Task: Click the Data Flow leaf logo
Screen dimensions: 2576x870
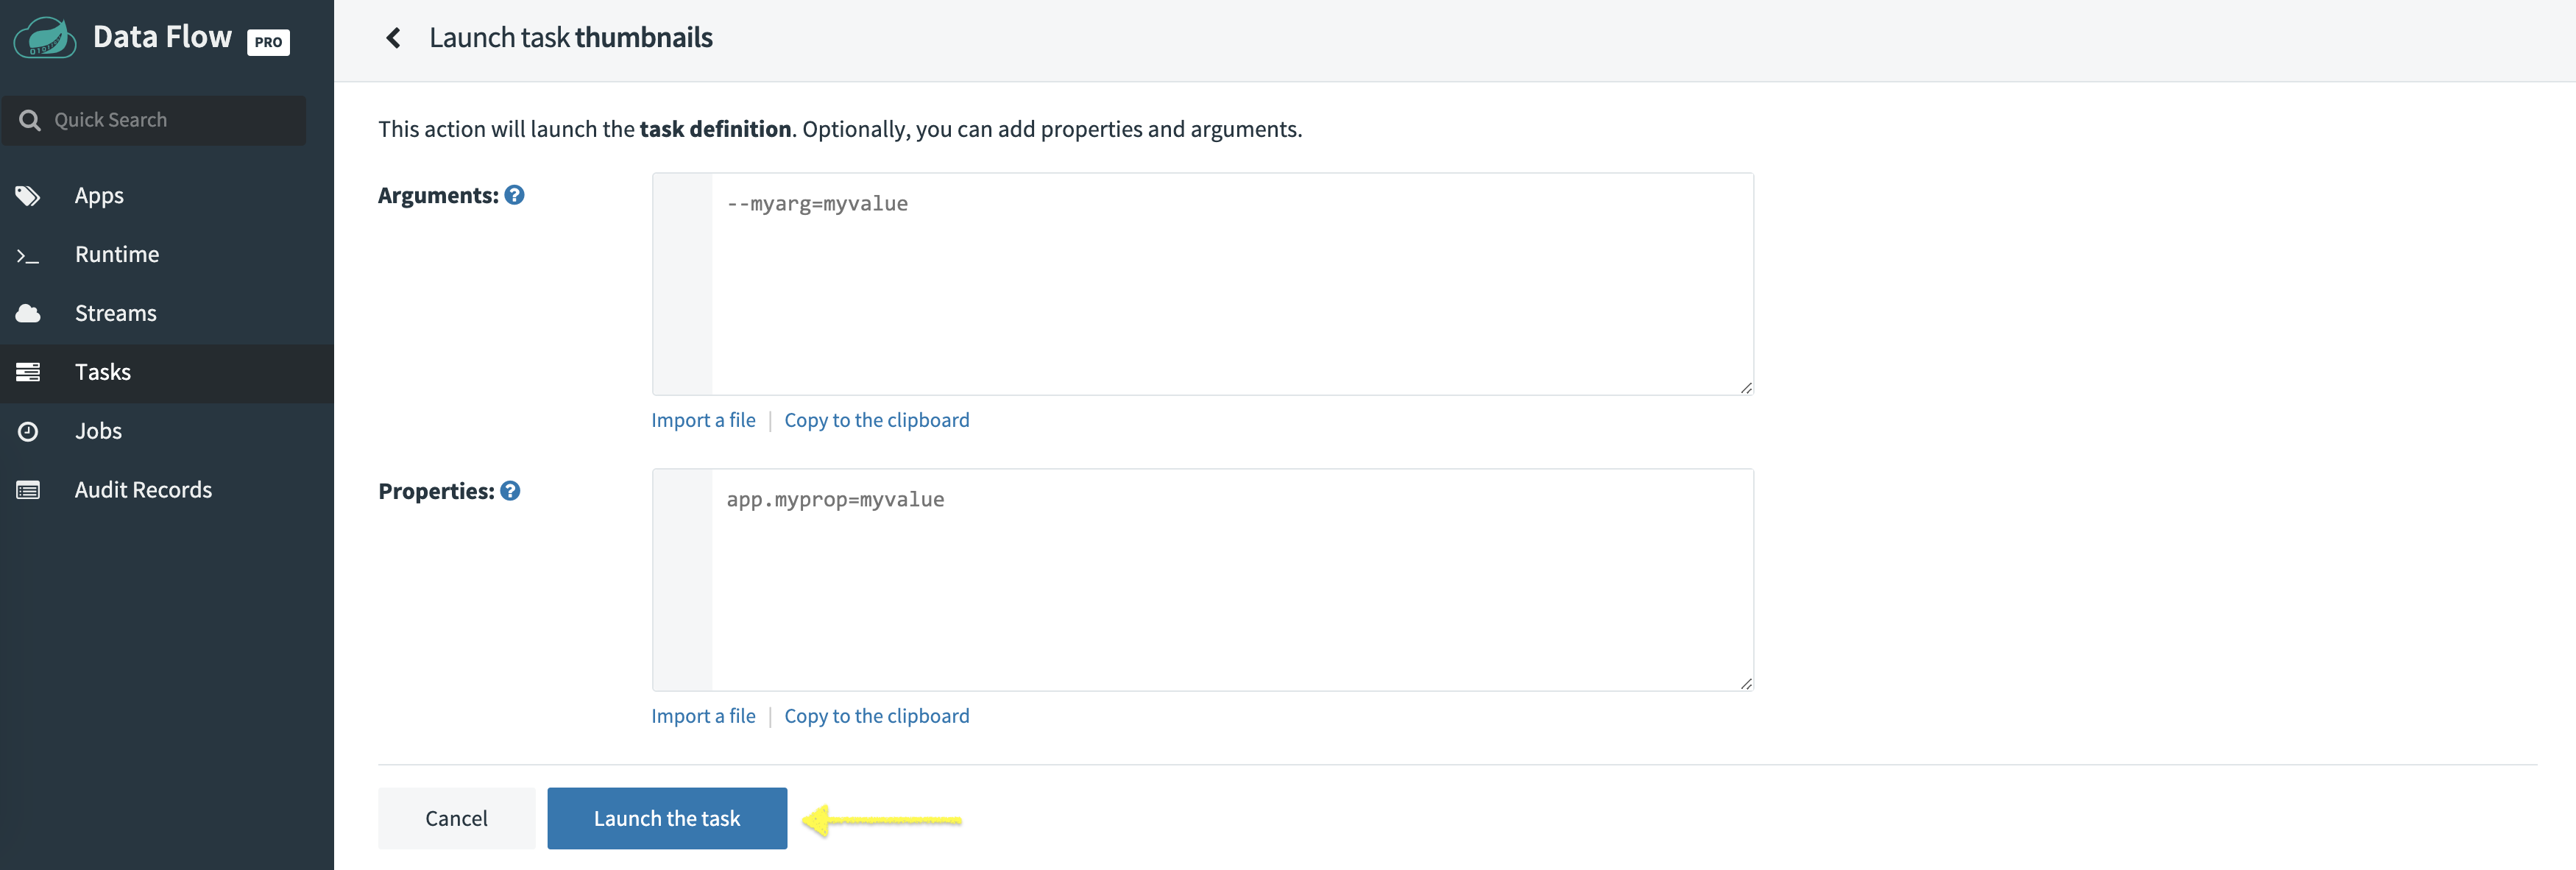Action: click(x=44, y=38)
